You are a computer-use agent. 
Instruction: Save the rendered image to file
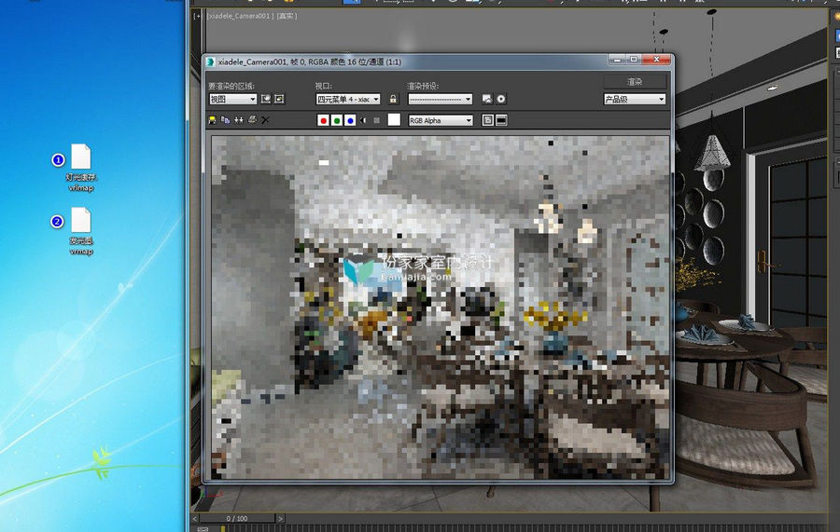coord(212,120)
